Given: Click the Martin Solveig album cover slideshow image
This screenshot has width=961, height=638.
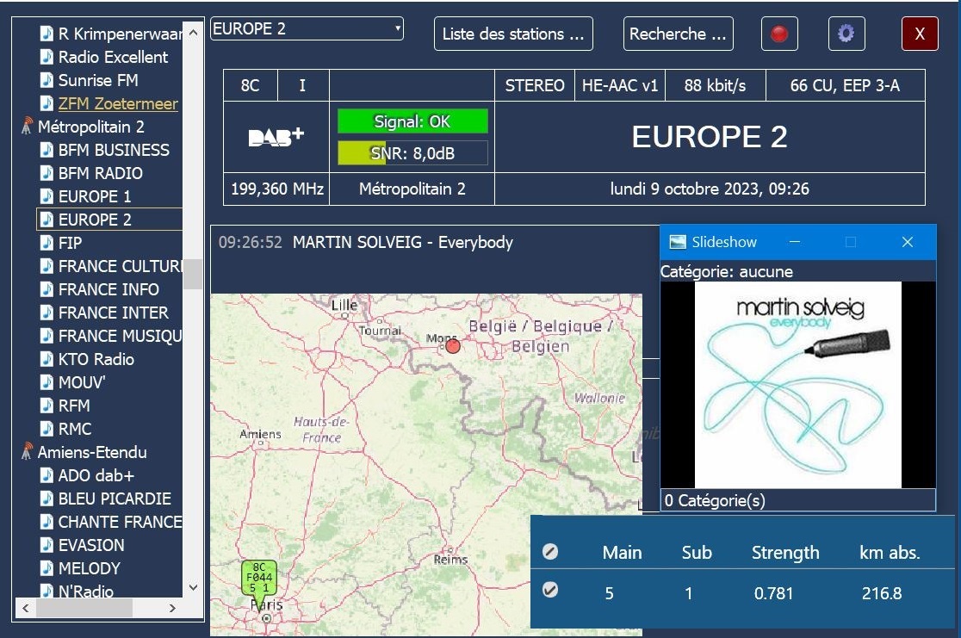Looking at the screenshot, I should [798, 385].
